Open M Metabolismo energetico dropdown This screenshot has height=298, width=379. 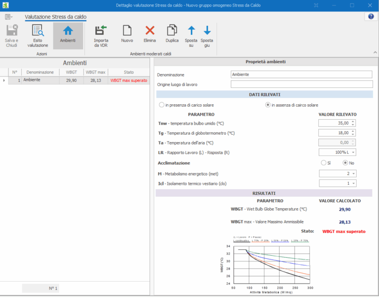pos(353,173)
